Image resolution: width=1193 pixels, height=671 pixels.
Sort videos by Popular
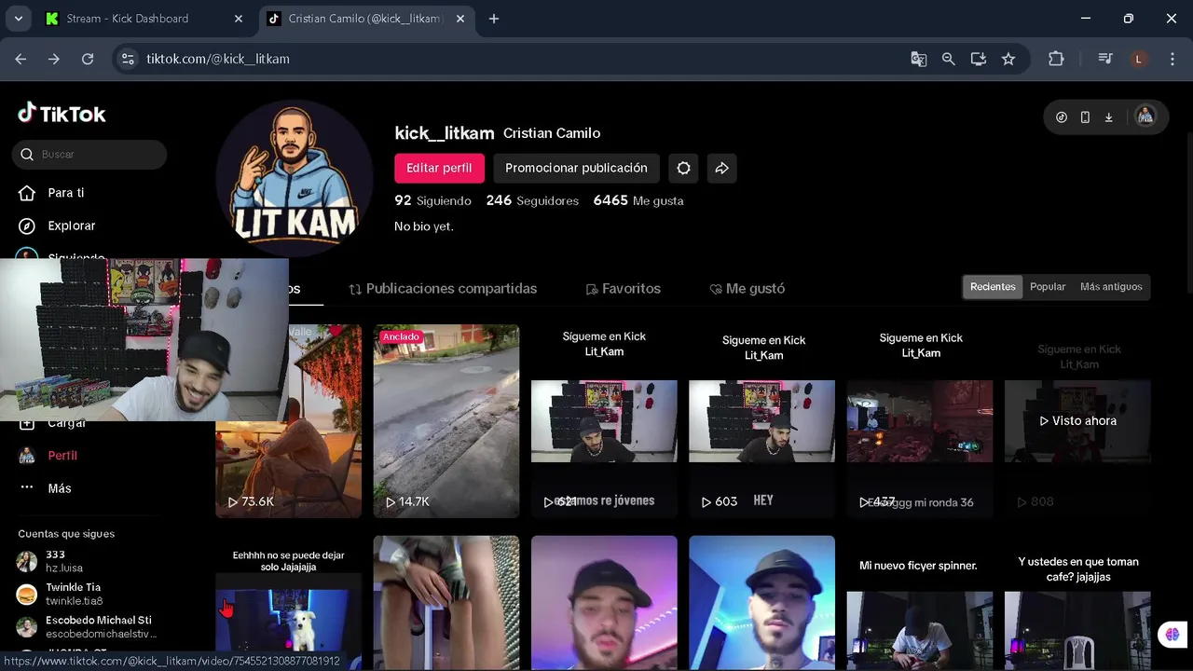1048,287
